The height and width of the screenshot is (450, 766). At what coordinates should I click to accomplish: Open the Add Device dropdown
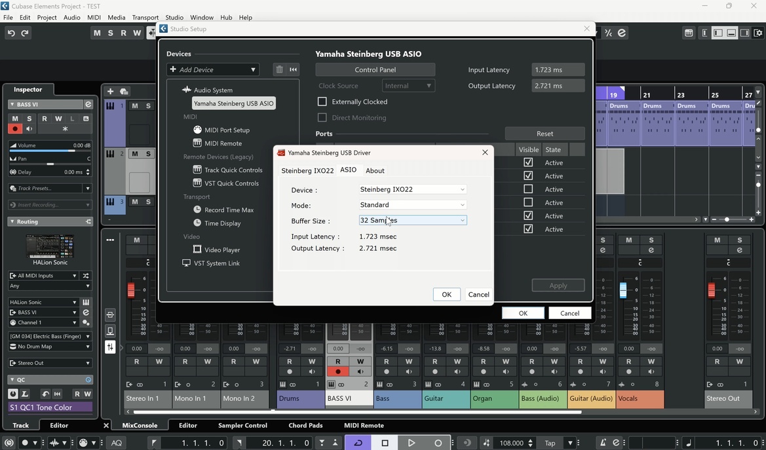(212, 69)
